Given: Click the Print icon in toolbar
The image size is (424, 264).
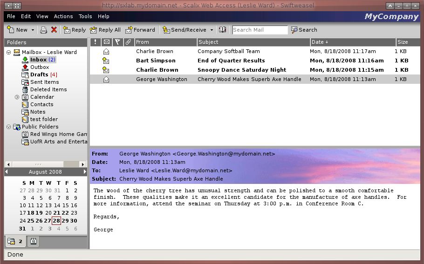Looking at the screenshot, I should tap(43, 30).
